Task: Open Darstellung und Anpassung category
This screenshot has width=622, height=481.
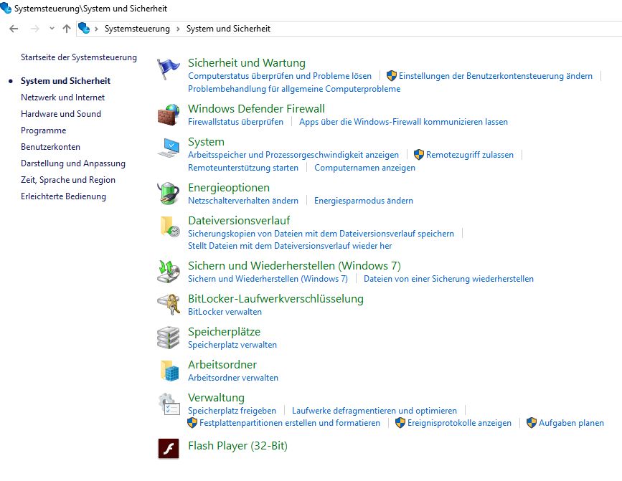Action: point(73,163)
